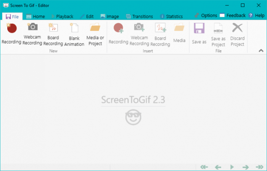Go to the Image tab
267x171 pixels.
click(x=110, y=16)
